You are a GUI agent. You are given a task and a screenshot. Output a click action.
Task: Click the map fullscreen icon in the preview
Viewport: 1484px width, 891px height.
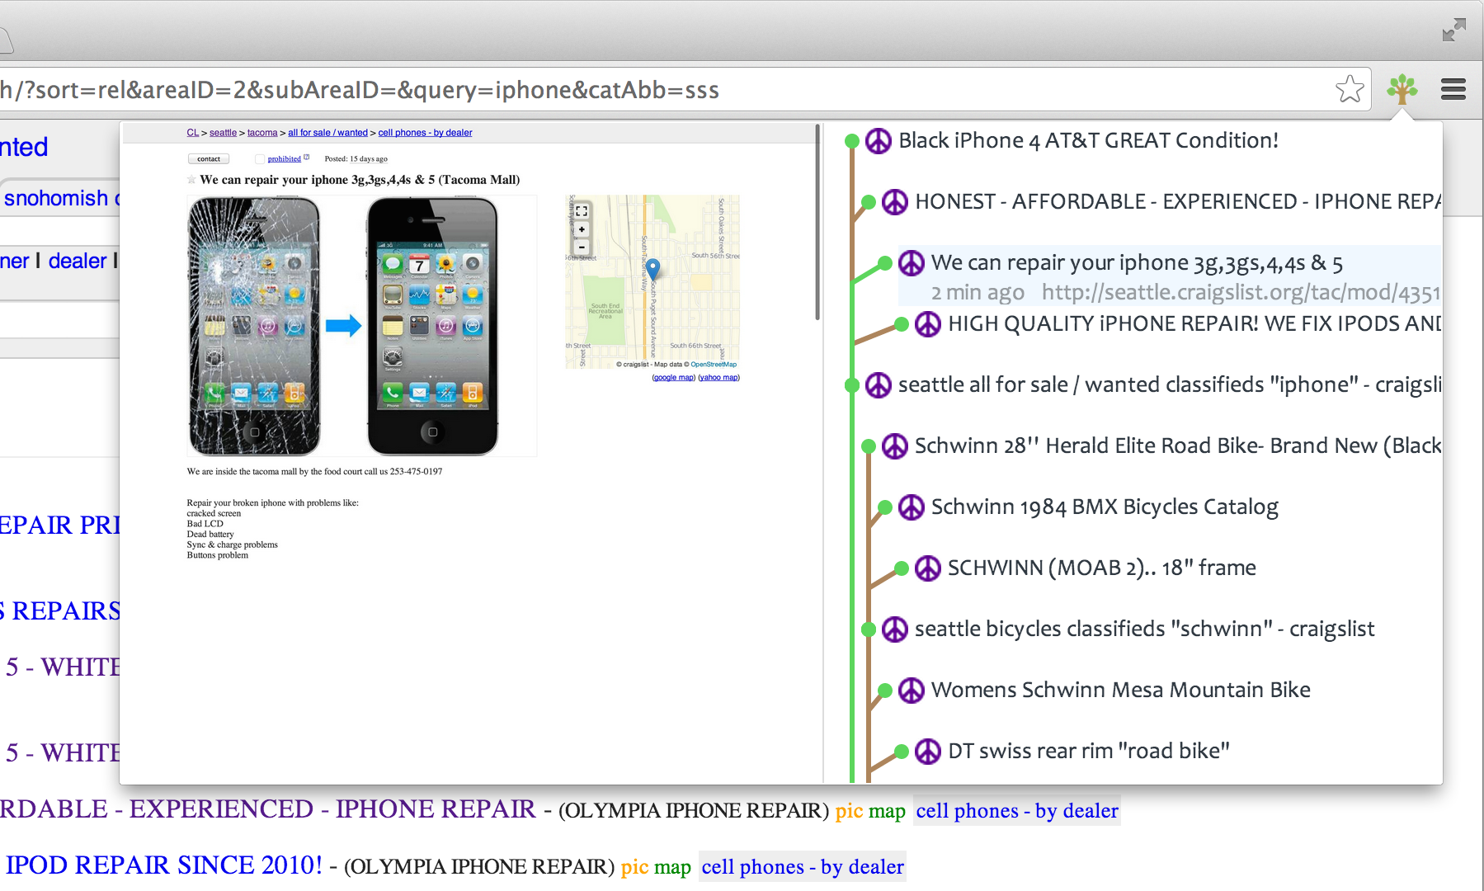point(582,211)
